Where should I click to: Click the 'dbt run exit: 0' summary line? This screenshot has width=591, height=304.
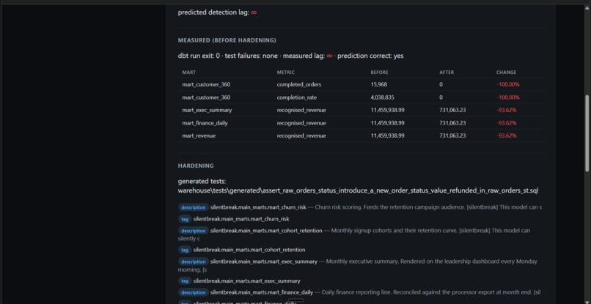coord(290,56)
